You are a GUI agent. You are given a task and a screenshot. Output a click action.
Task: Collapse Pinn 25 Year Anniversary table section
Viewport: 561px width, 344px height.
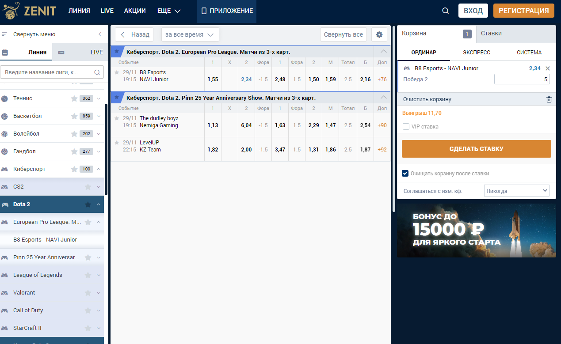pos(383,97)
